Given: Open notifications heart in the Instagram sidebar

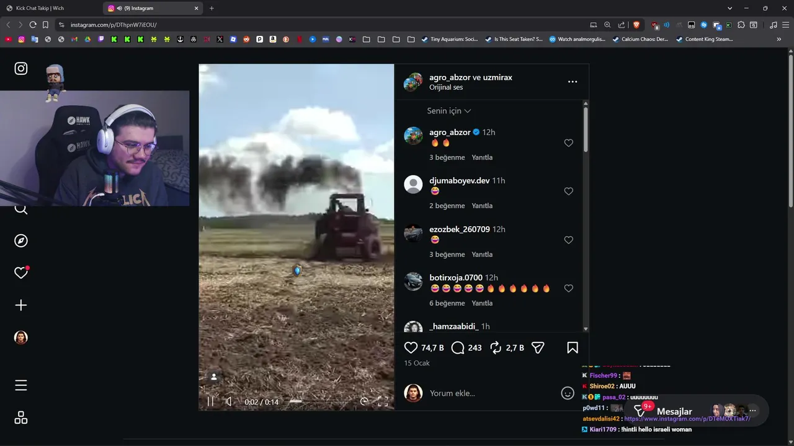Looking at the screenshot, I should click(x=21, y=273).
